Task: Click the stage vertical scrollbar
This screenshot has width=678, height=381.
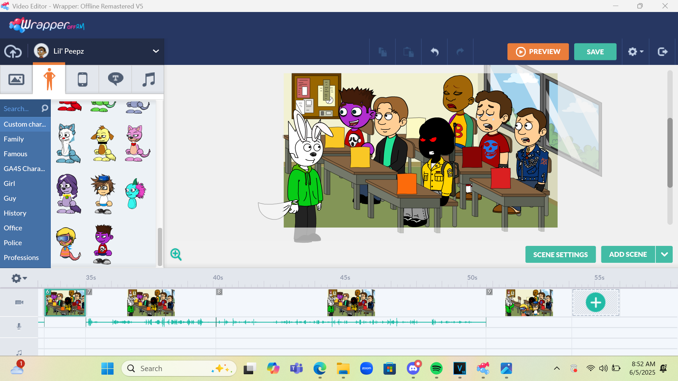Action: (x=670, y=152)
